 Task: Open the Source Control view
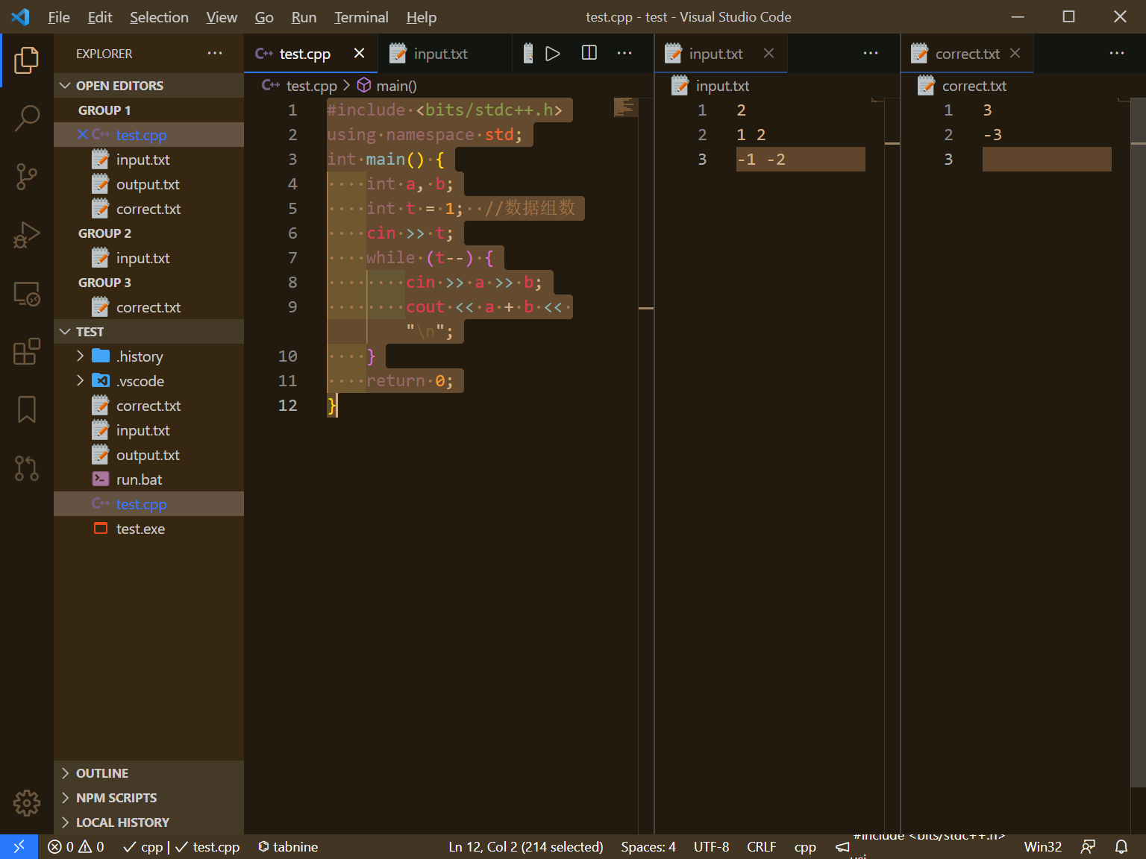pyautogui.click(x=27, y=177)
